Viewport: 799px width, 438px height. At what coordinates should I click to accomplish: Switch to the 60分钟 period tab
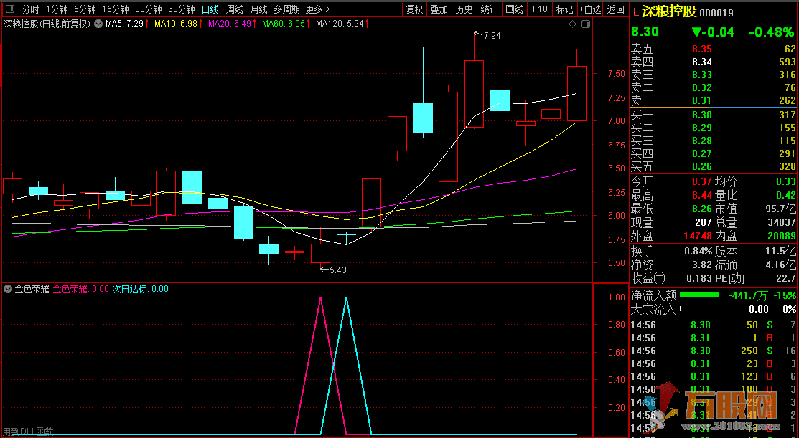point(182,10)
